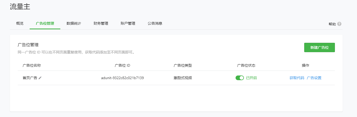This screenshot has height=117, width=357.
Task: Click the 广告位名称 column header
Action: (32, 65)
